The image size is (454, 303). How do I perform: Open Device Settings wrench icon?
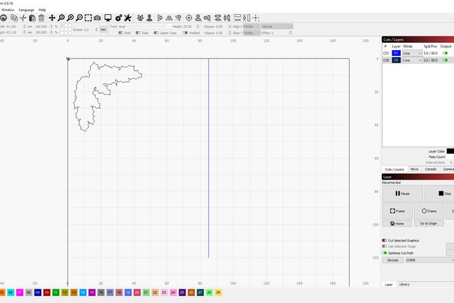128,18
